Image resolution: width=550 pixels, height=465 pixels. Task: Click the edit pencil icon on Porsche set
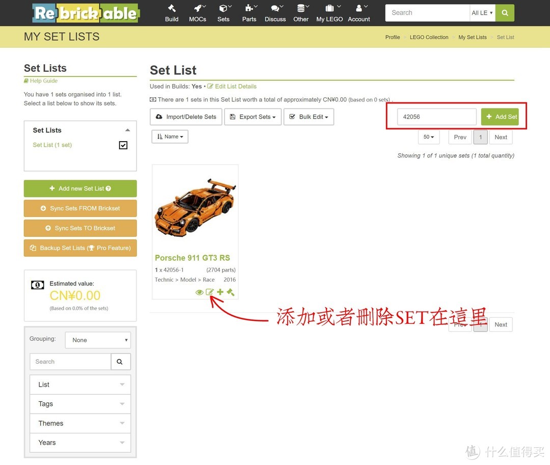[x=210, y=292]
